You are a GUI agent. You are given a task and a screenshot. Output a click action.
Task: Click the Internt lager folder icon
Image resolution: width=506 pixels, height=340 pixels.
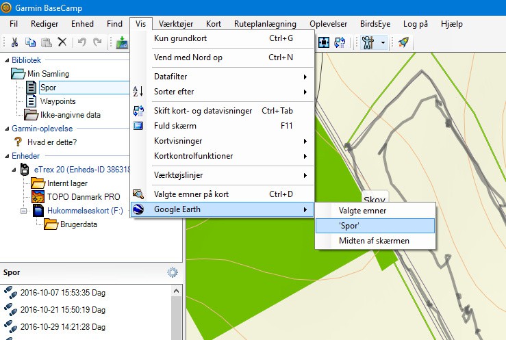click(x=38, y=183)
